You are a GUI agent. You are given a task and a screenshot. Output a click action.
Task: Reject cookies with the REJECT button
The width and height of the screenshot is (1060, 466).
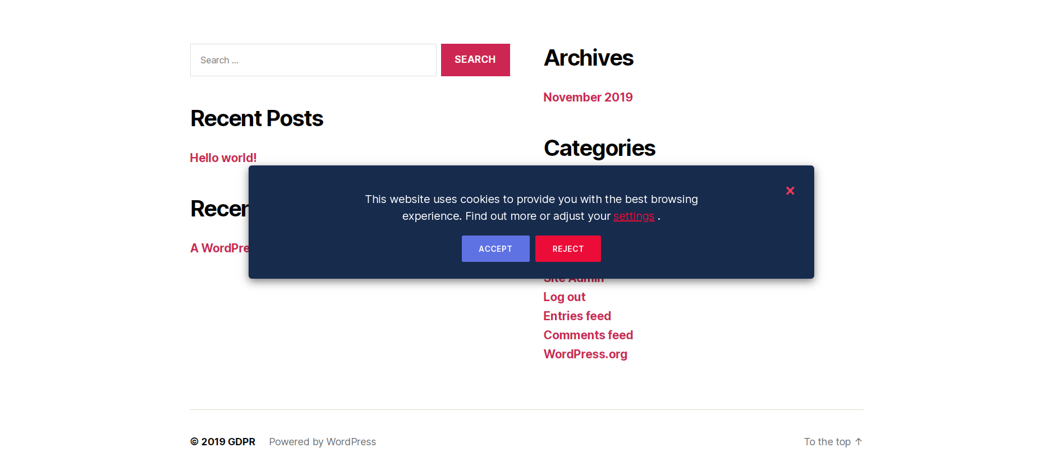pyautogui.click(x=567, y=249)
